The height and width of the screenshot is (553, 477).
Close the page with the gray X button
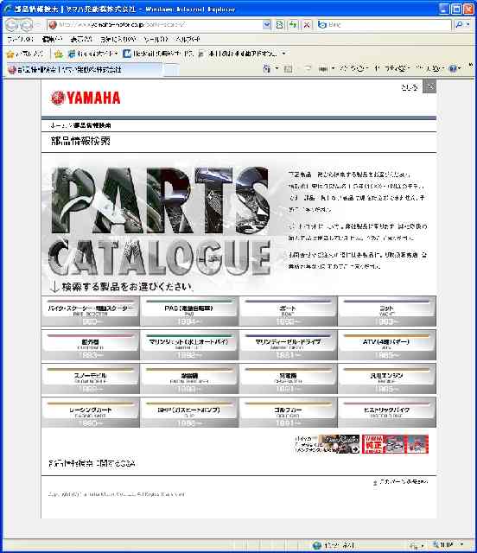pos(429,86)
